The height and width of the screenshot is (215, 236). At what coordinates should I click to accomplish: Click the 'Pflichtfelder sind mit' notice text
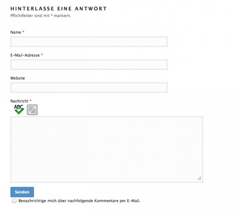pyautogui.click(x=30, y=16)
